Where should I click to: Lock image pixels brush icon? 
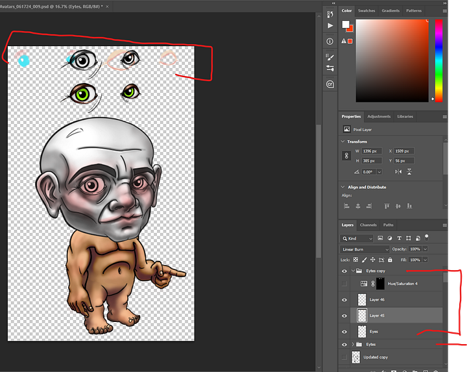(364, 260)
